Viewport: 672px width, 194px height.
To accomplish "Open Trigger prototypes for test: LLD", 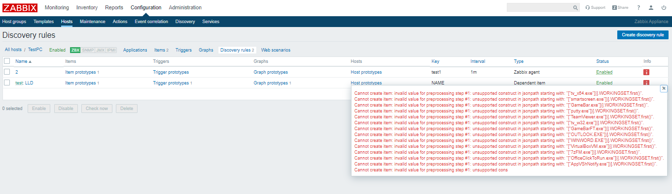I will coord(171,83).
